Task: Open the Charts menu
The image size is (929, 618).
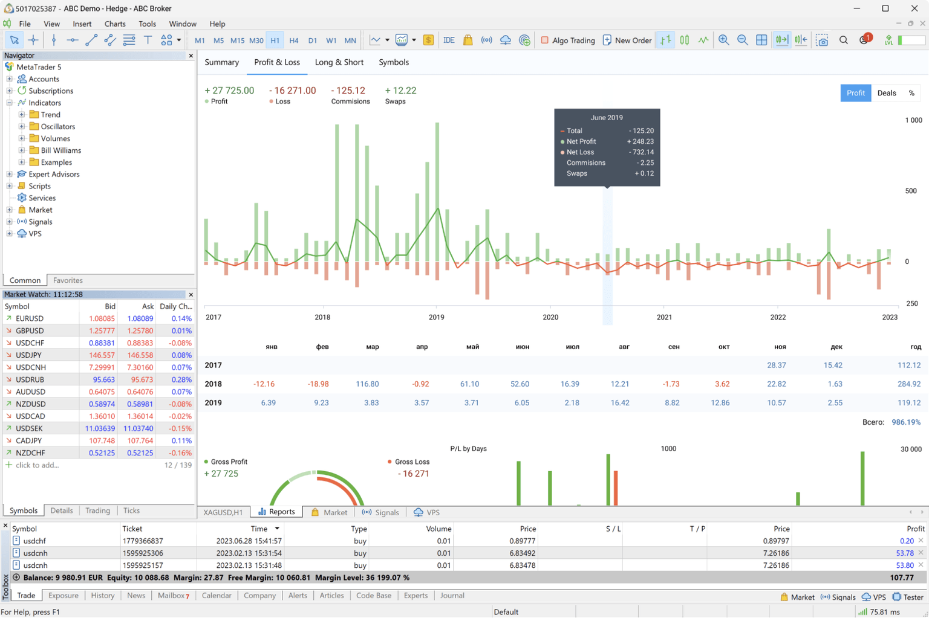Action: coord(114,24)
